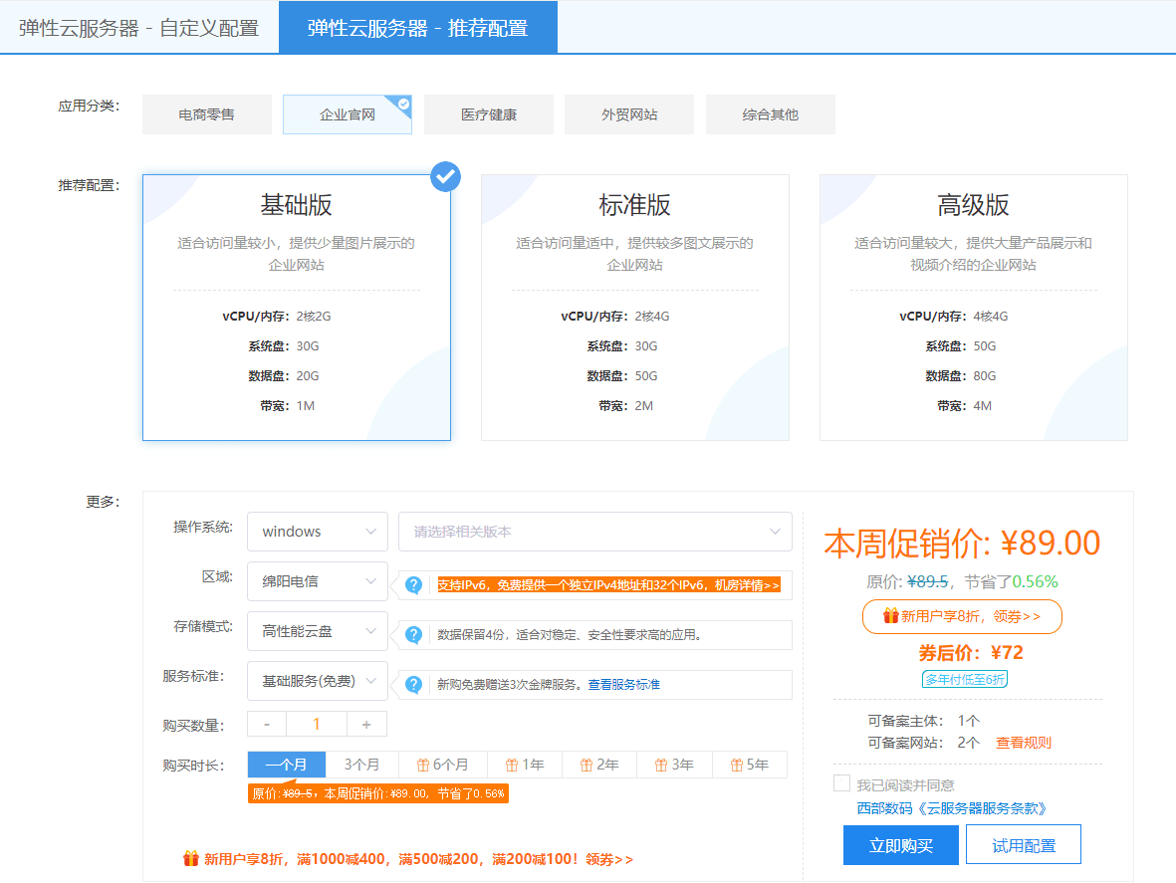Viewport: 1176px width, 883px height.
Task: Enable the 我已阅读并同意 agreement checkbox
Action: (841, 782)
